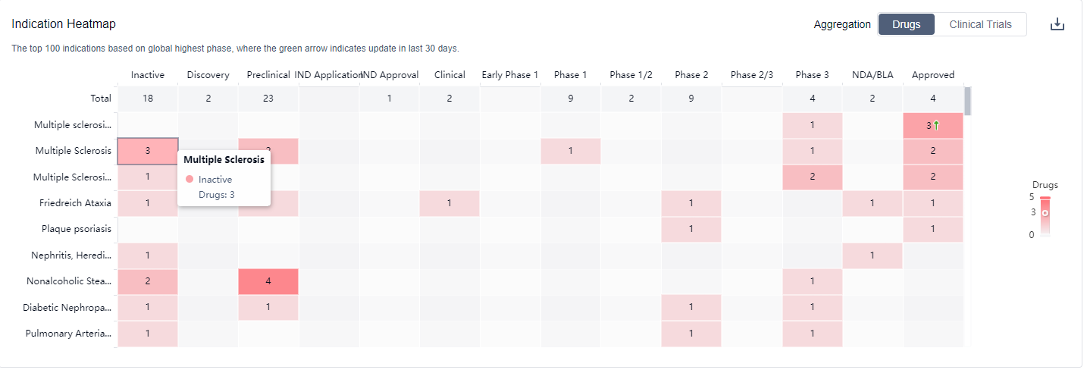This screenshot has width=1087, height=373.
Task: Click the Approved column header
Action: (x=932, y=75)
